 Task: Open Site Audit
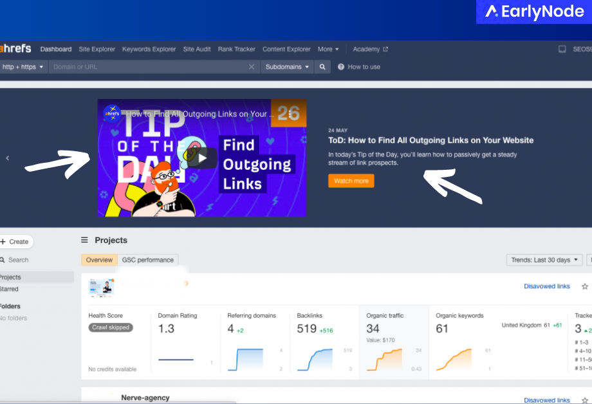(x=197, y=49)
